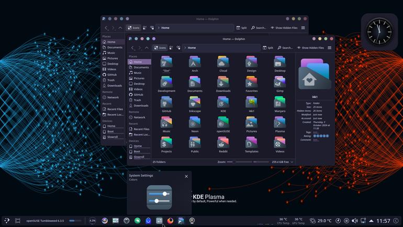Screen dimensions: 403x227
Task: Select Boot device in back Dolphin sidebar
Action: click(113, 131)
